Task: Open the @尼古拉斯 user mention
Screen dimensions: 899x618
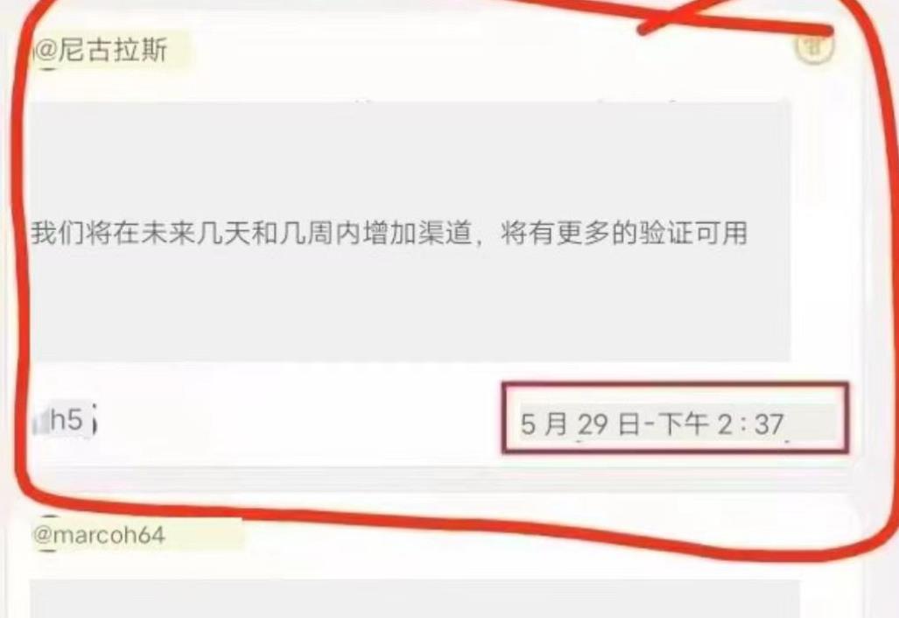Action: point(101,50)
